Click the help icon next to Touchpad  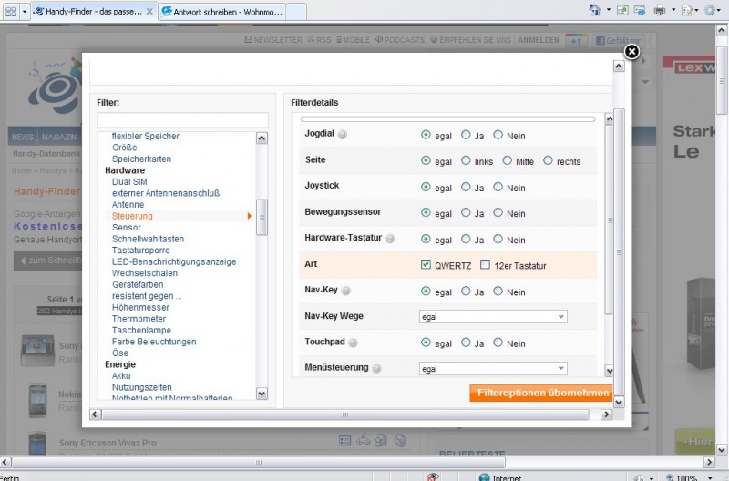pos(354,343)
